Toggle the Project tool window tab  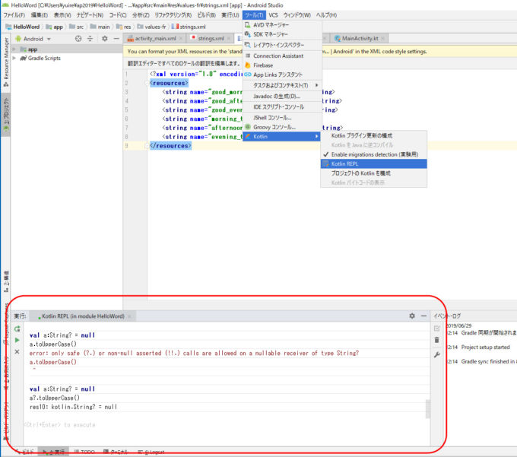[x=5, y=114]
